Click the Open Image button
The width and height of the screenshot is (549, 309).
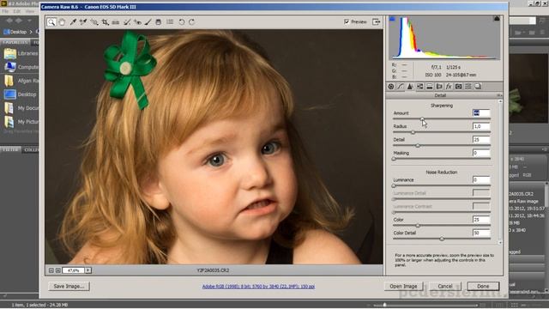pos(403,286)
